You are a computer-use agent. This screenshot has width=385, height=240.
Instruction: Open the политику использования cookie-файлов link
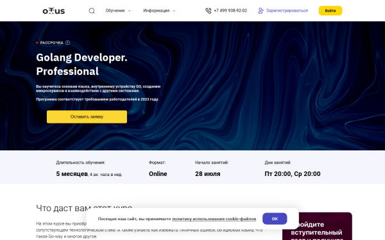(214, 219)
